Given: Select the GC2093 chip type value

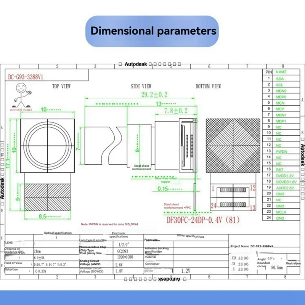Looking at the screenshot, I should click(122, 251).
